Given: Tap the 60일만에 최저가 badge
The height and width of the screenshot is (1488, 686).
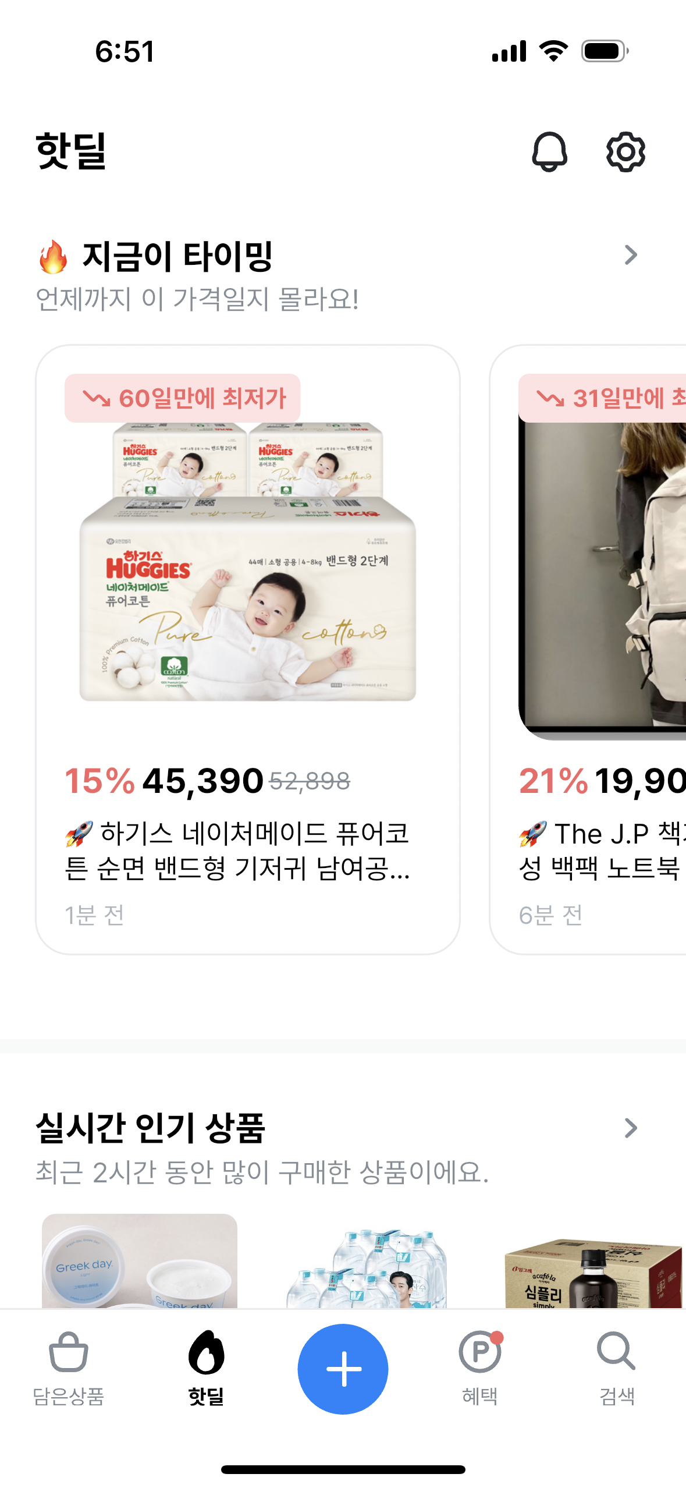Looking at the screenshot, I should click(183, 398).
